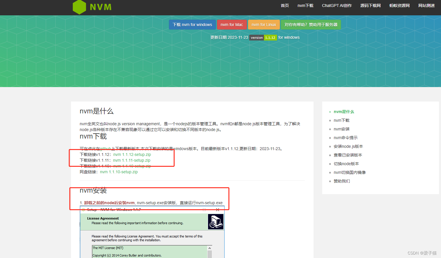Click scroll-up arrow in license text box
This screenshot has width=441, height=258.
click(x=209, y=248)
